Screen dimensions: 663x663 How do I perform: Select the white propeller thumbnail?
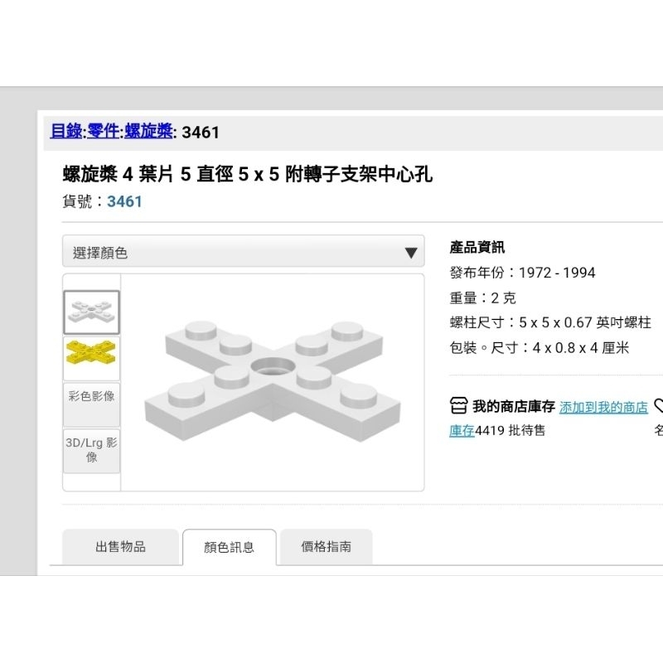click(x=91, y=312)
